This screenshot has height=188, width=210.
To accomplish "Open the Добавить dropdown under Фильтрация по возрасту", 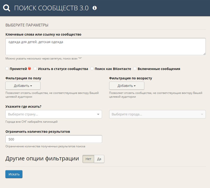I will (x=127, y=86).
